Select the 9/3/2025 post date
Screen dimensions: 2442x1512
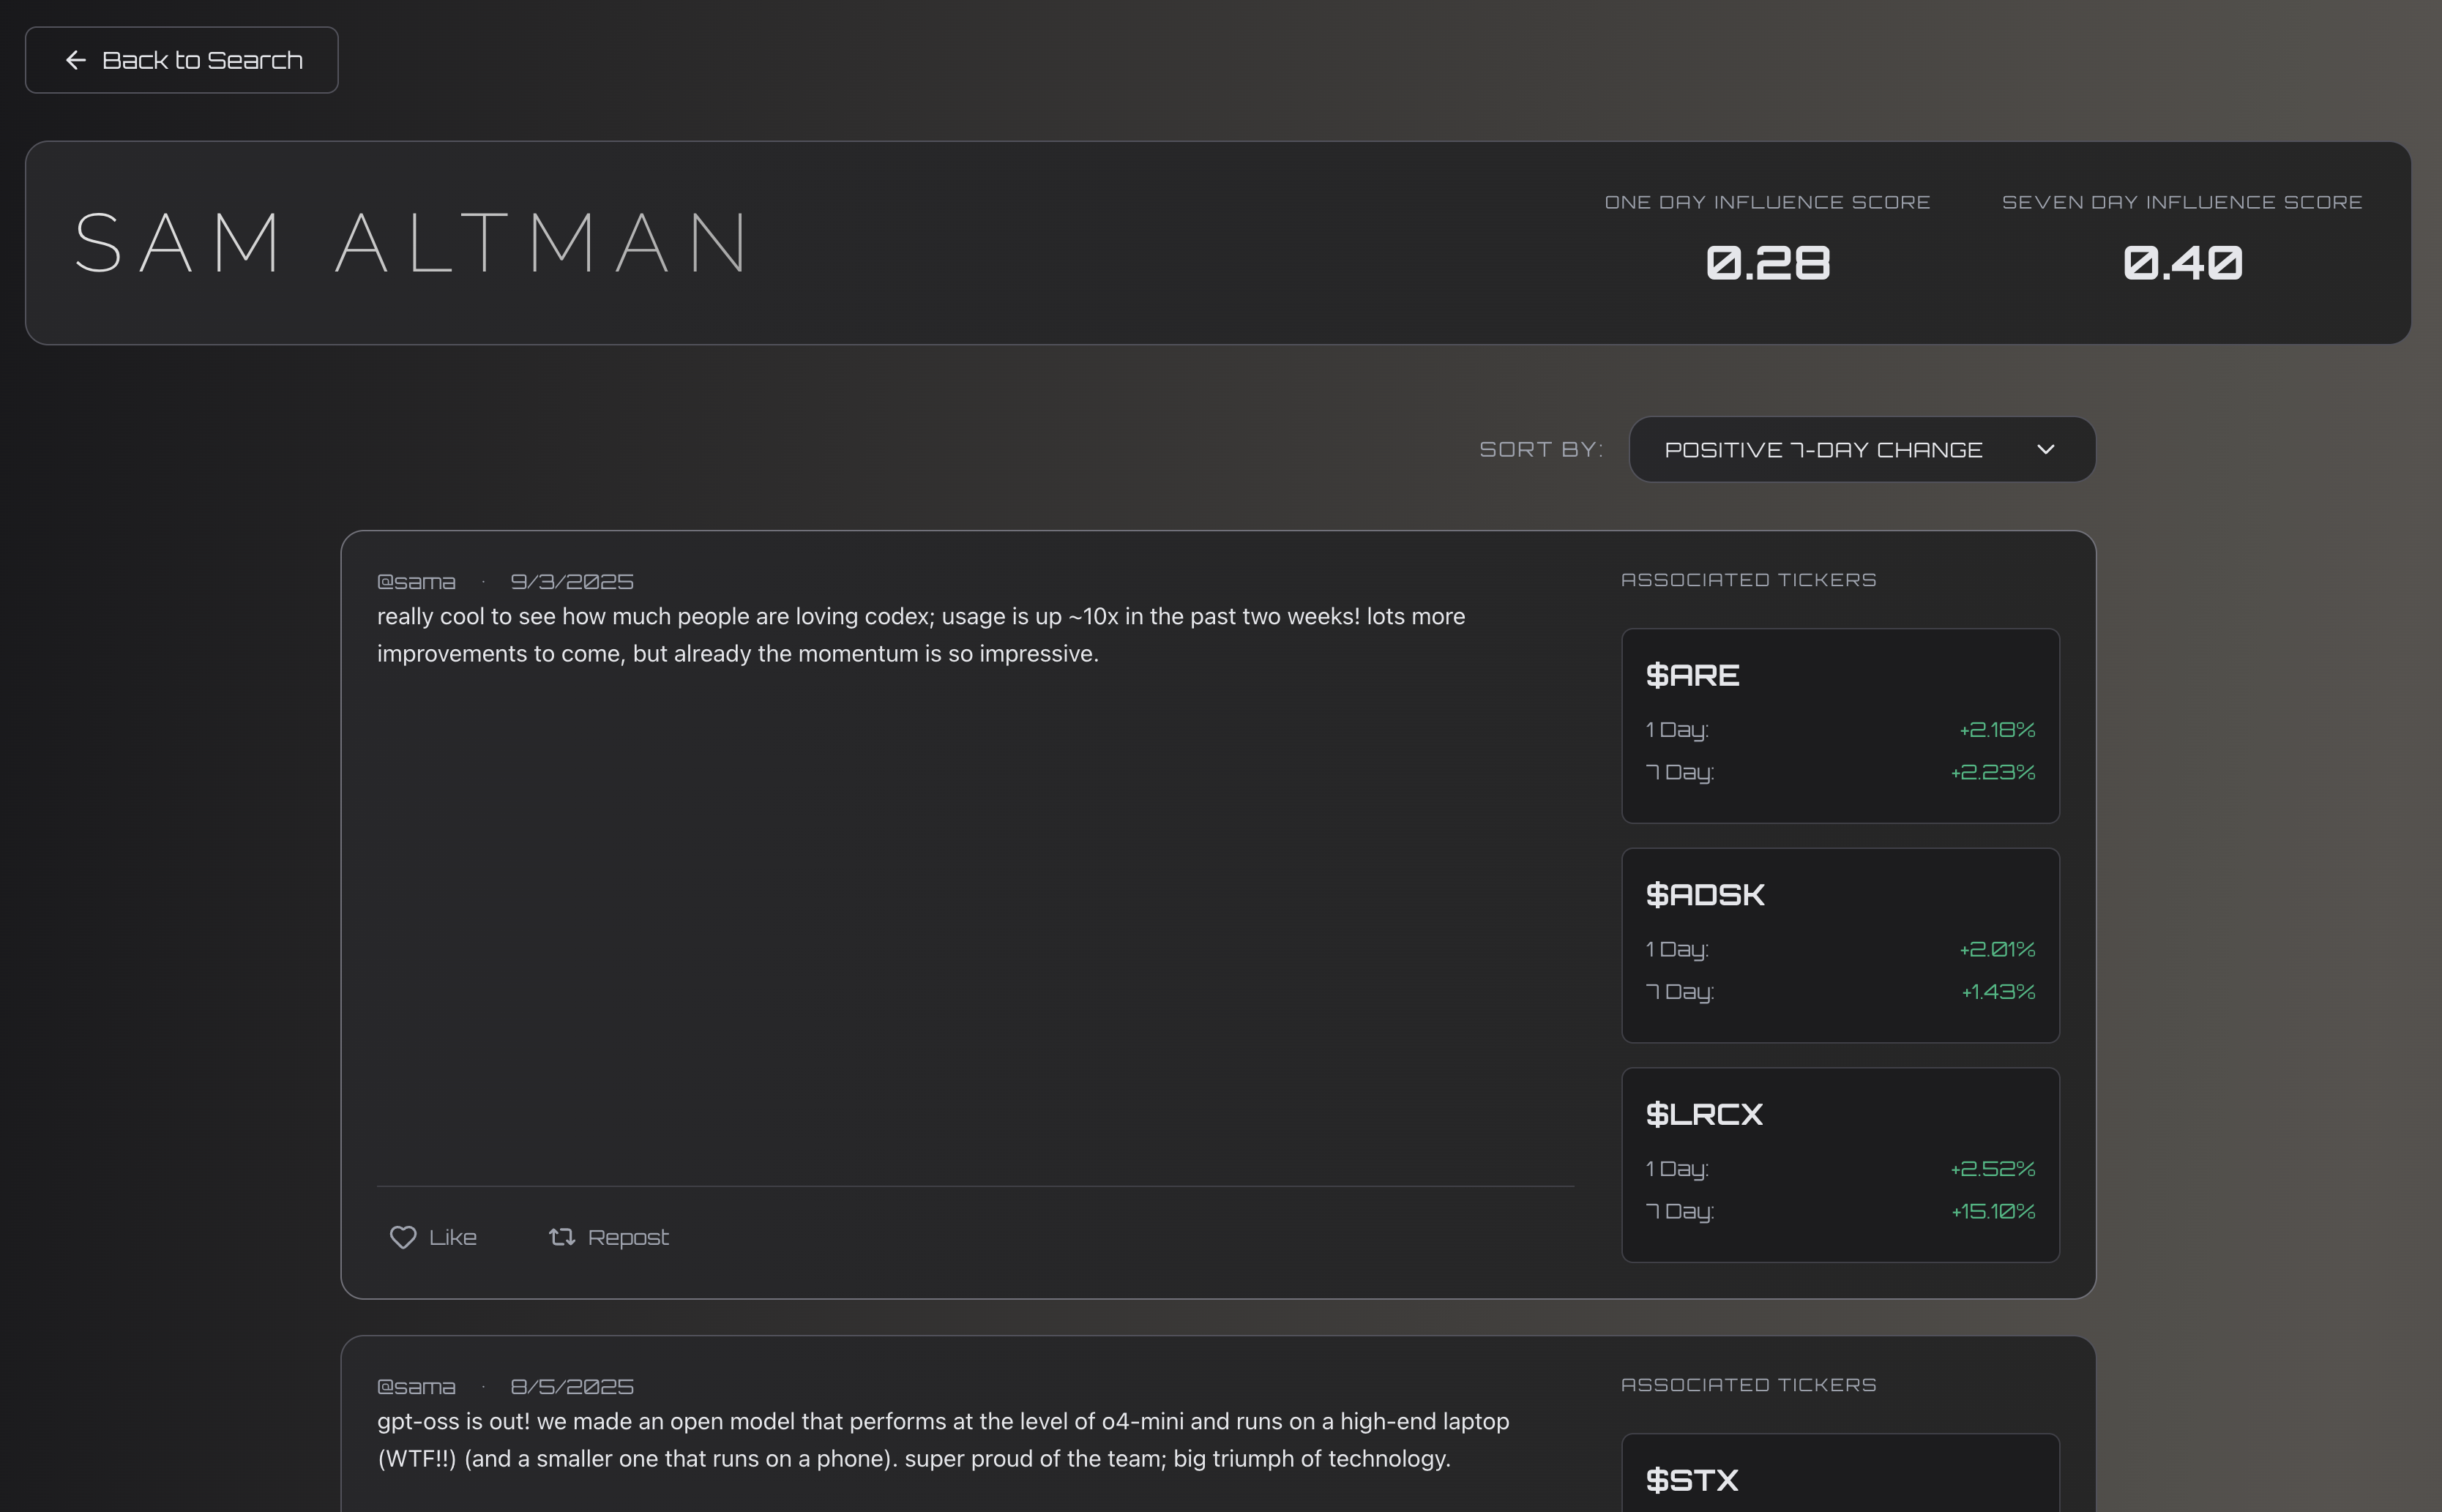[x=571, y=582]
